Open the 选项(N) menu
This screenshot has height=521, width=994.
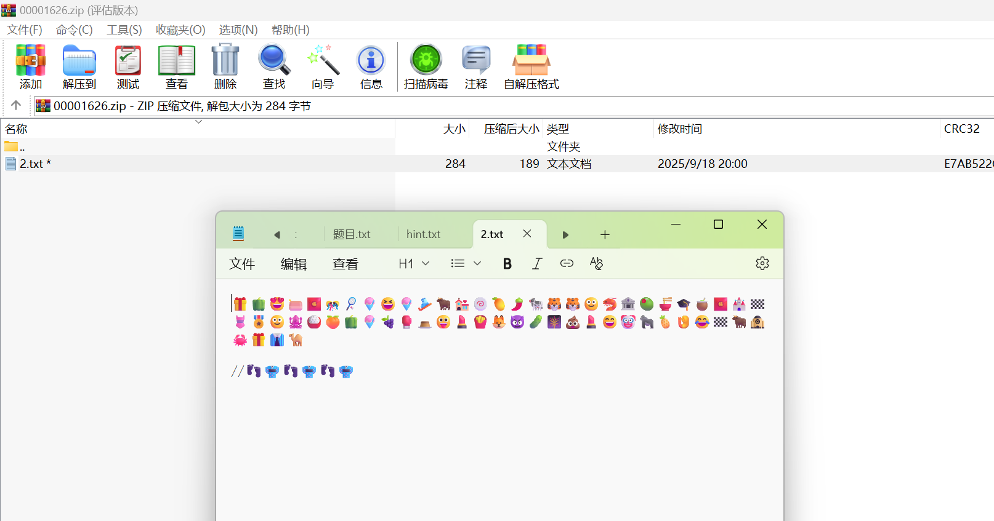tap(238, 30)
